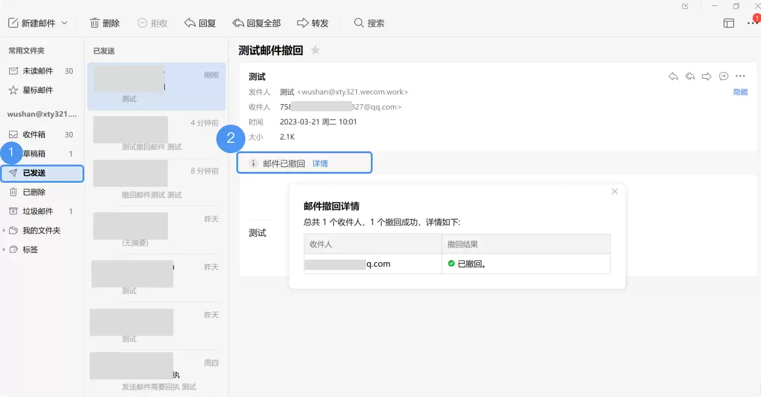
Task: Star the email 测试邮件撤回
Action: coord(316,51)
